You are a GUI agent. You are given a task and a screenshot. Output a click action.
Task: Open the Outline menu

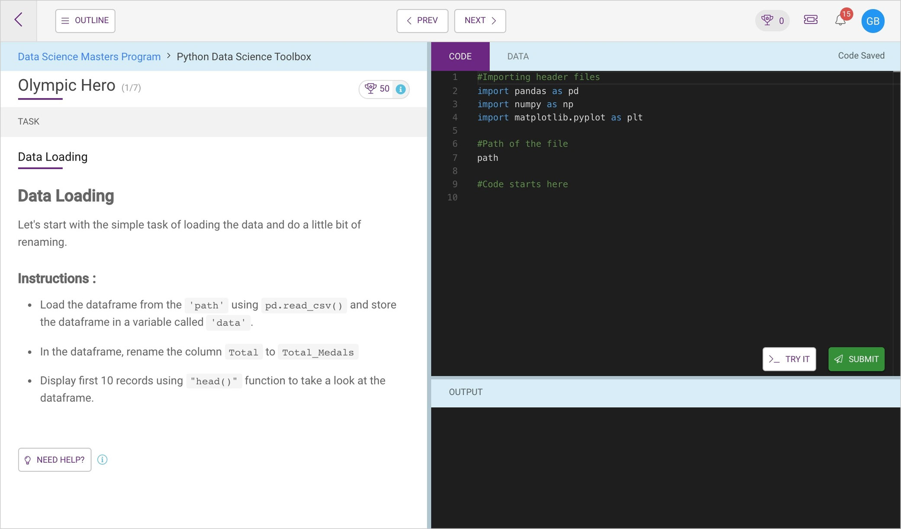point(85,21)
